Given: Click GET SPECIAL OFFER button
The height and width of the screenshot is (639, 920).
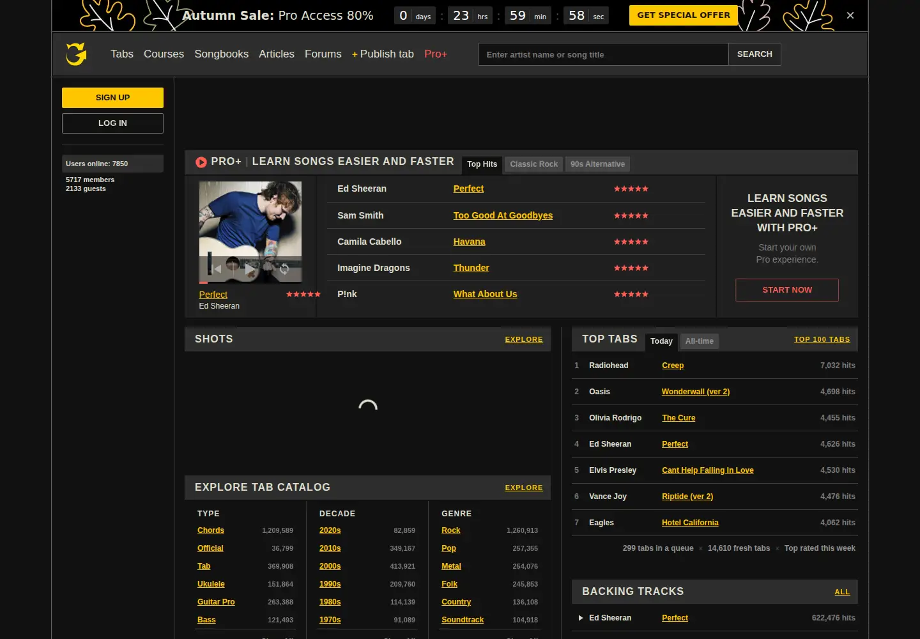Looking at the screenshot, I should coord(684,15).
